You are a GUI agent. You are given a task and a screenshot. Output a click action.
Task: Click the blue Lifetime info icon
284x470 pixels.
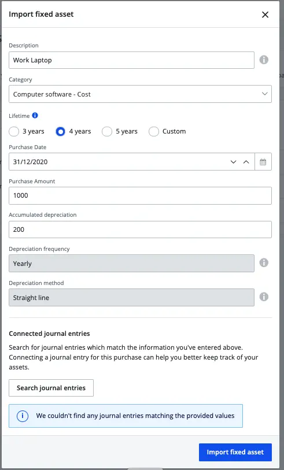coord(35,116)
